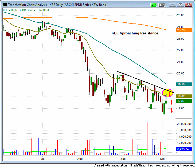
Task: Click the 25.00 price axis label
Action: pyautogui.click(x=181, y=15)
